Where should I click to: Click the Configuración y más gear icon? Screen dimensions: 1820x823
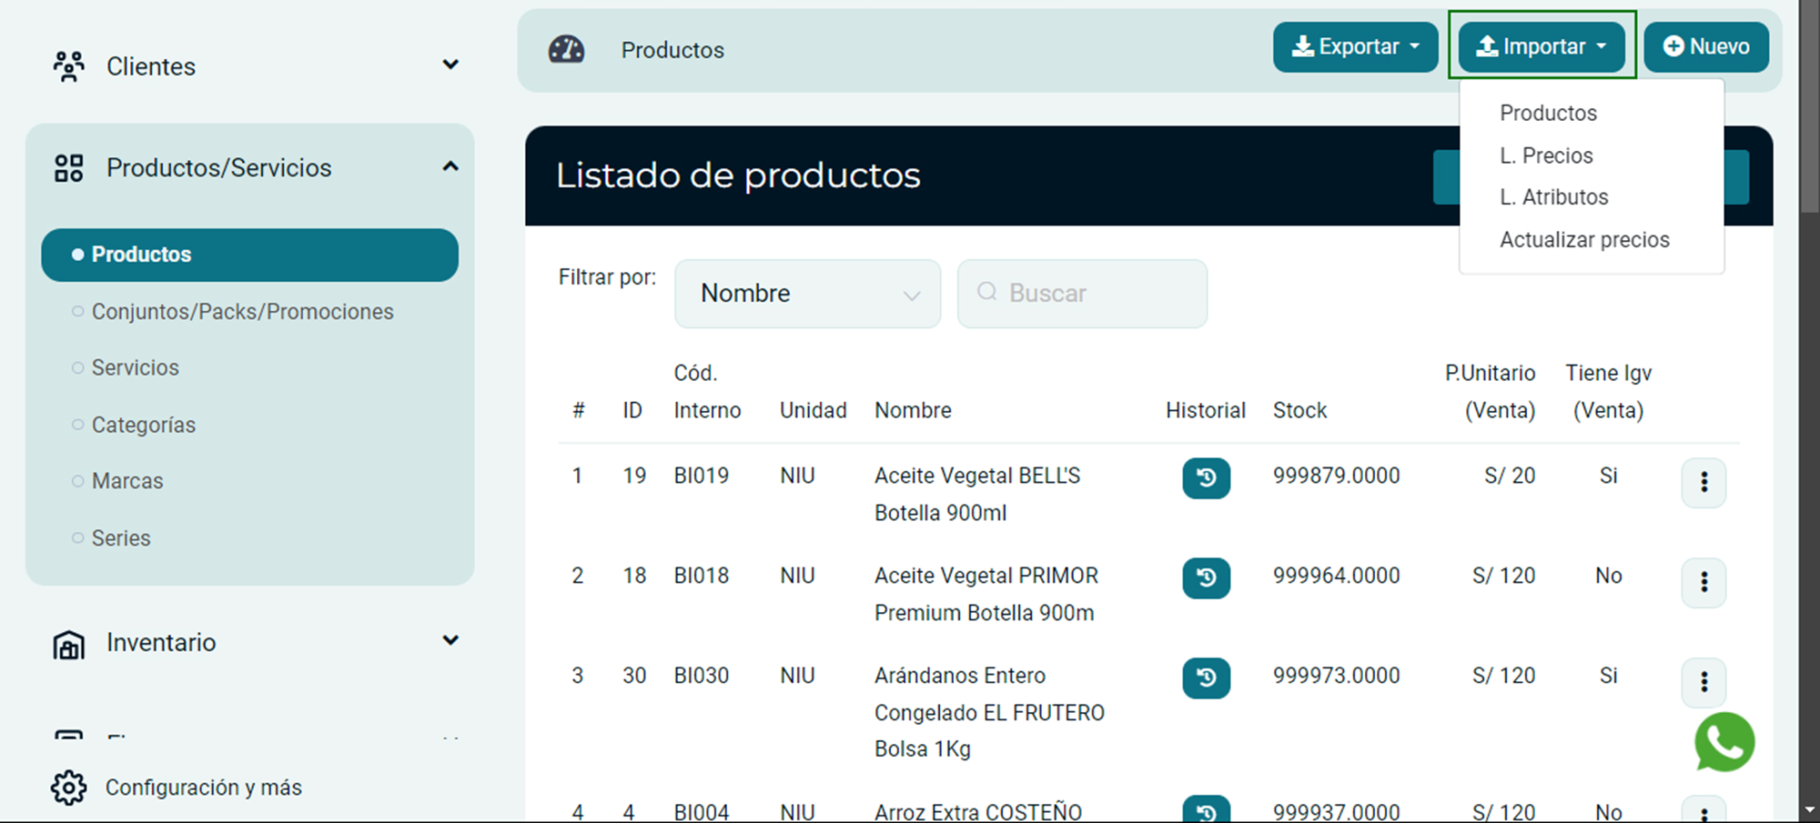(69, 788)
